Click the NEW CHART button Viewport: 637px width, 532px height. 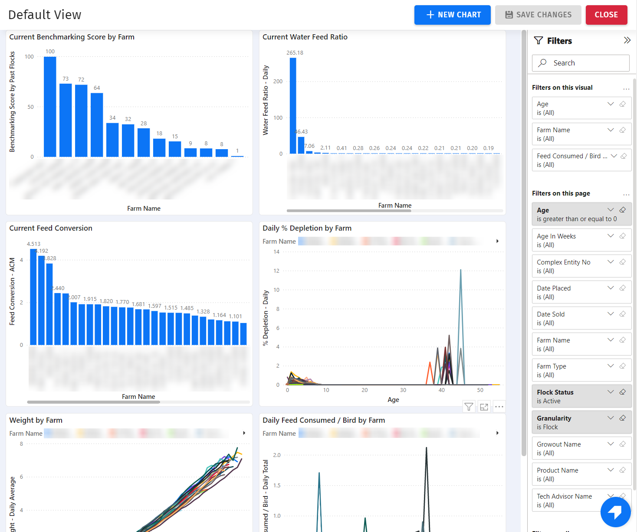pyautogui.click(x=452, y=15)
